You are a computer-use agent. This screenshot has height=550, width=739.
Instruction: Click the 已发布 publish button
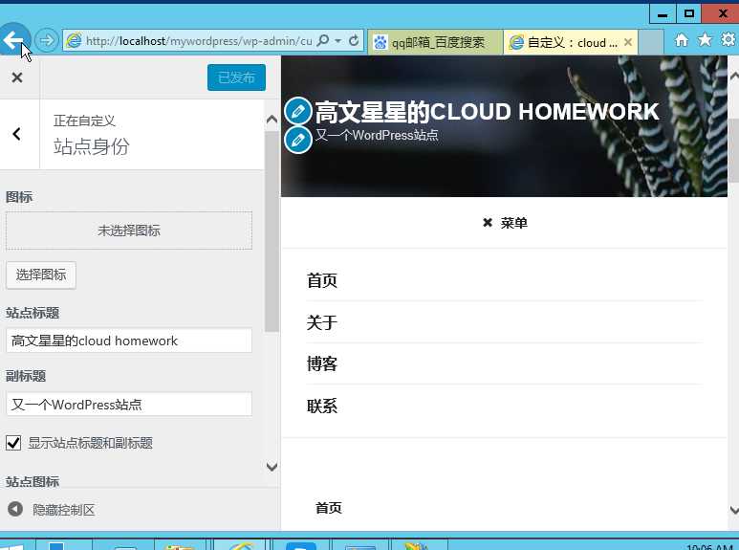[x=236, y=77]
